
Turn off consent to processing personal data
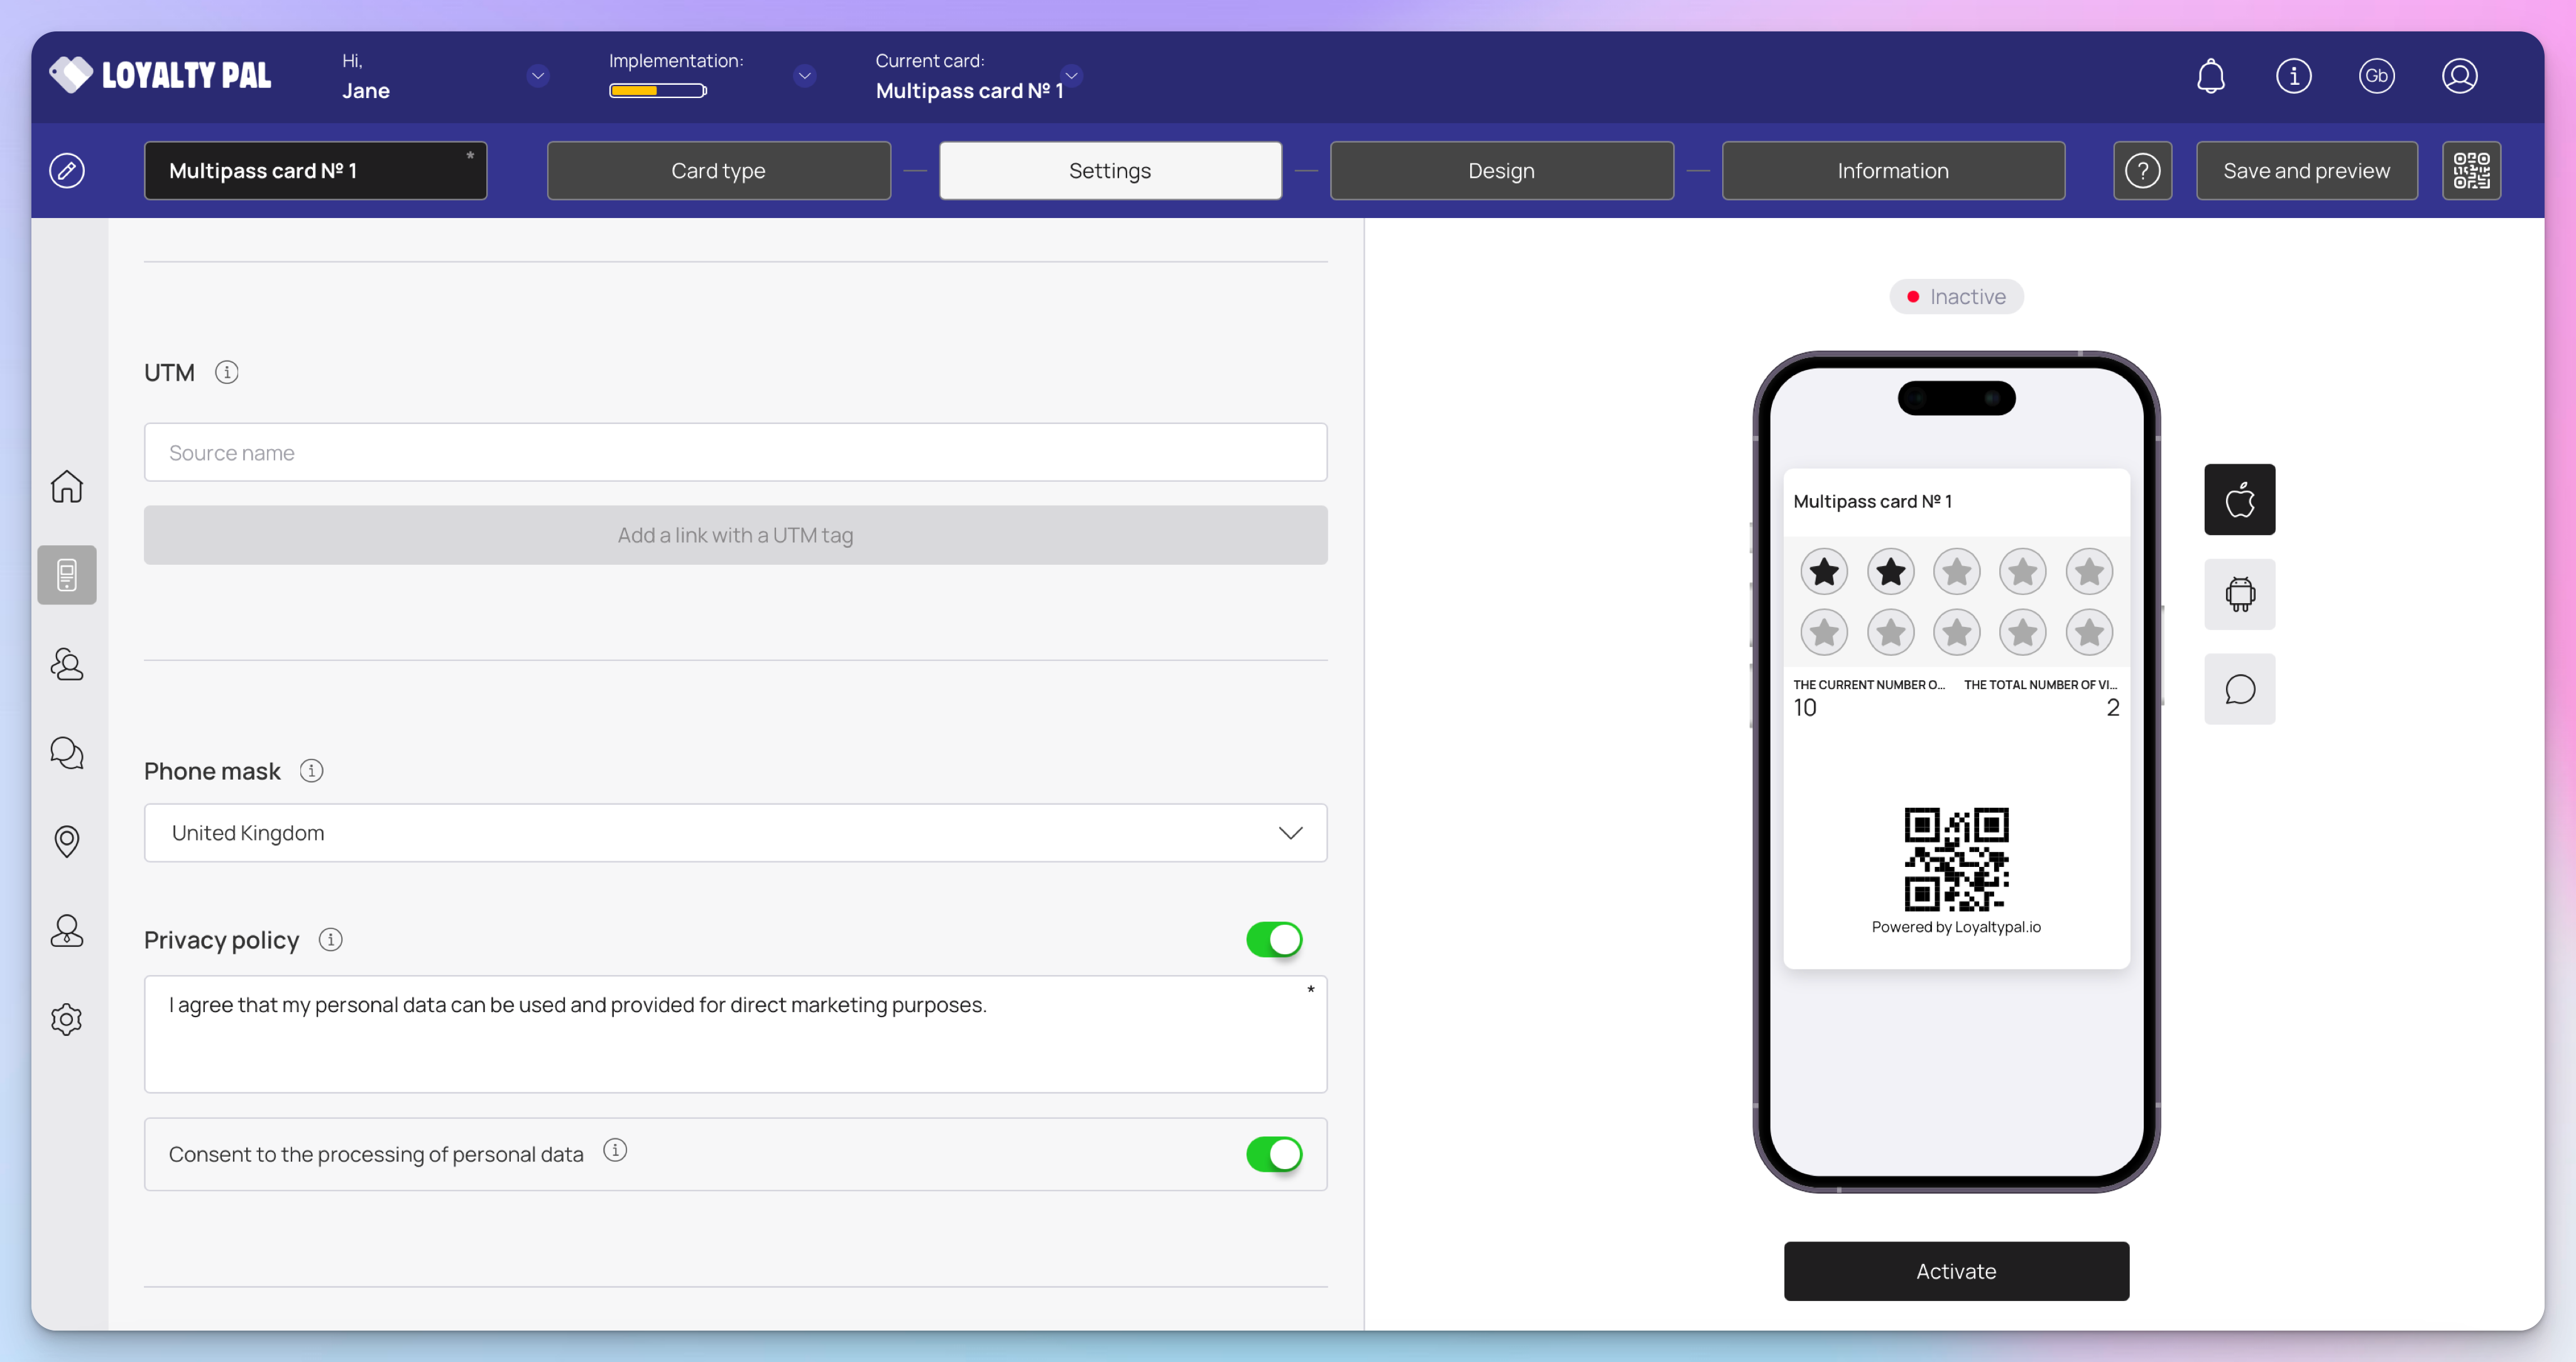coord(1273,1154)
